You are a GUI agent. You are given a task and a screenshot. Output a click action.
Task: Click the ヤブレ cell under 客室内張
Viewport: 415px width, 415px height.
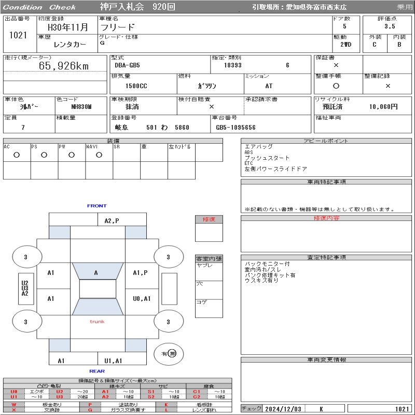coord(209,272)
